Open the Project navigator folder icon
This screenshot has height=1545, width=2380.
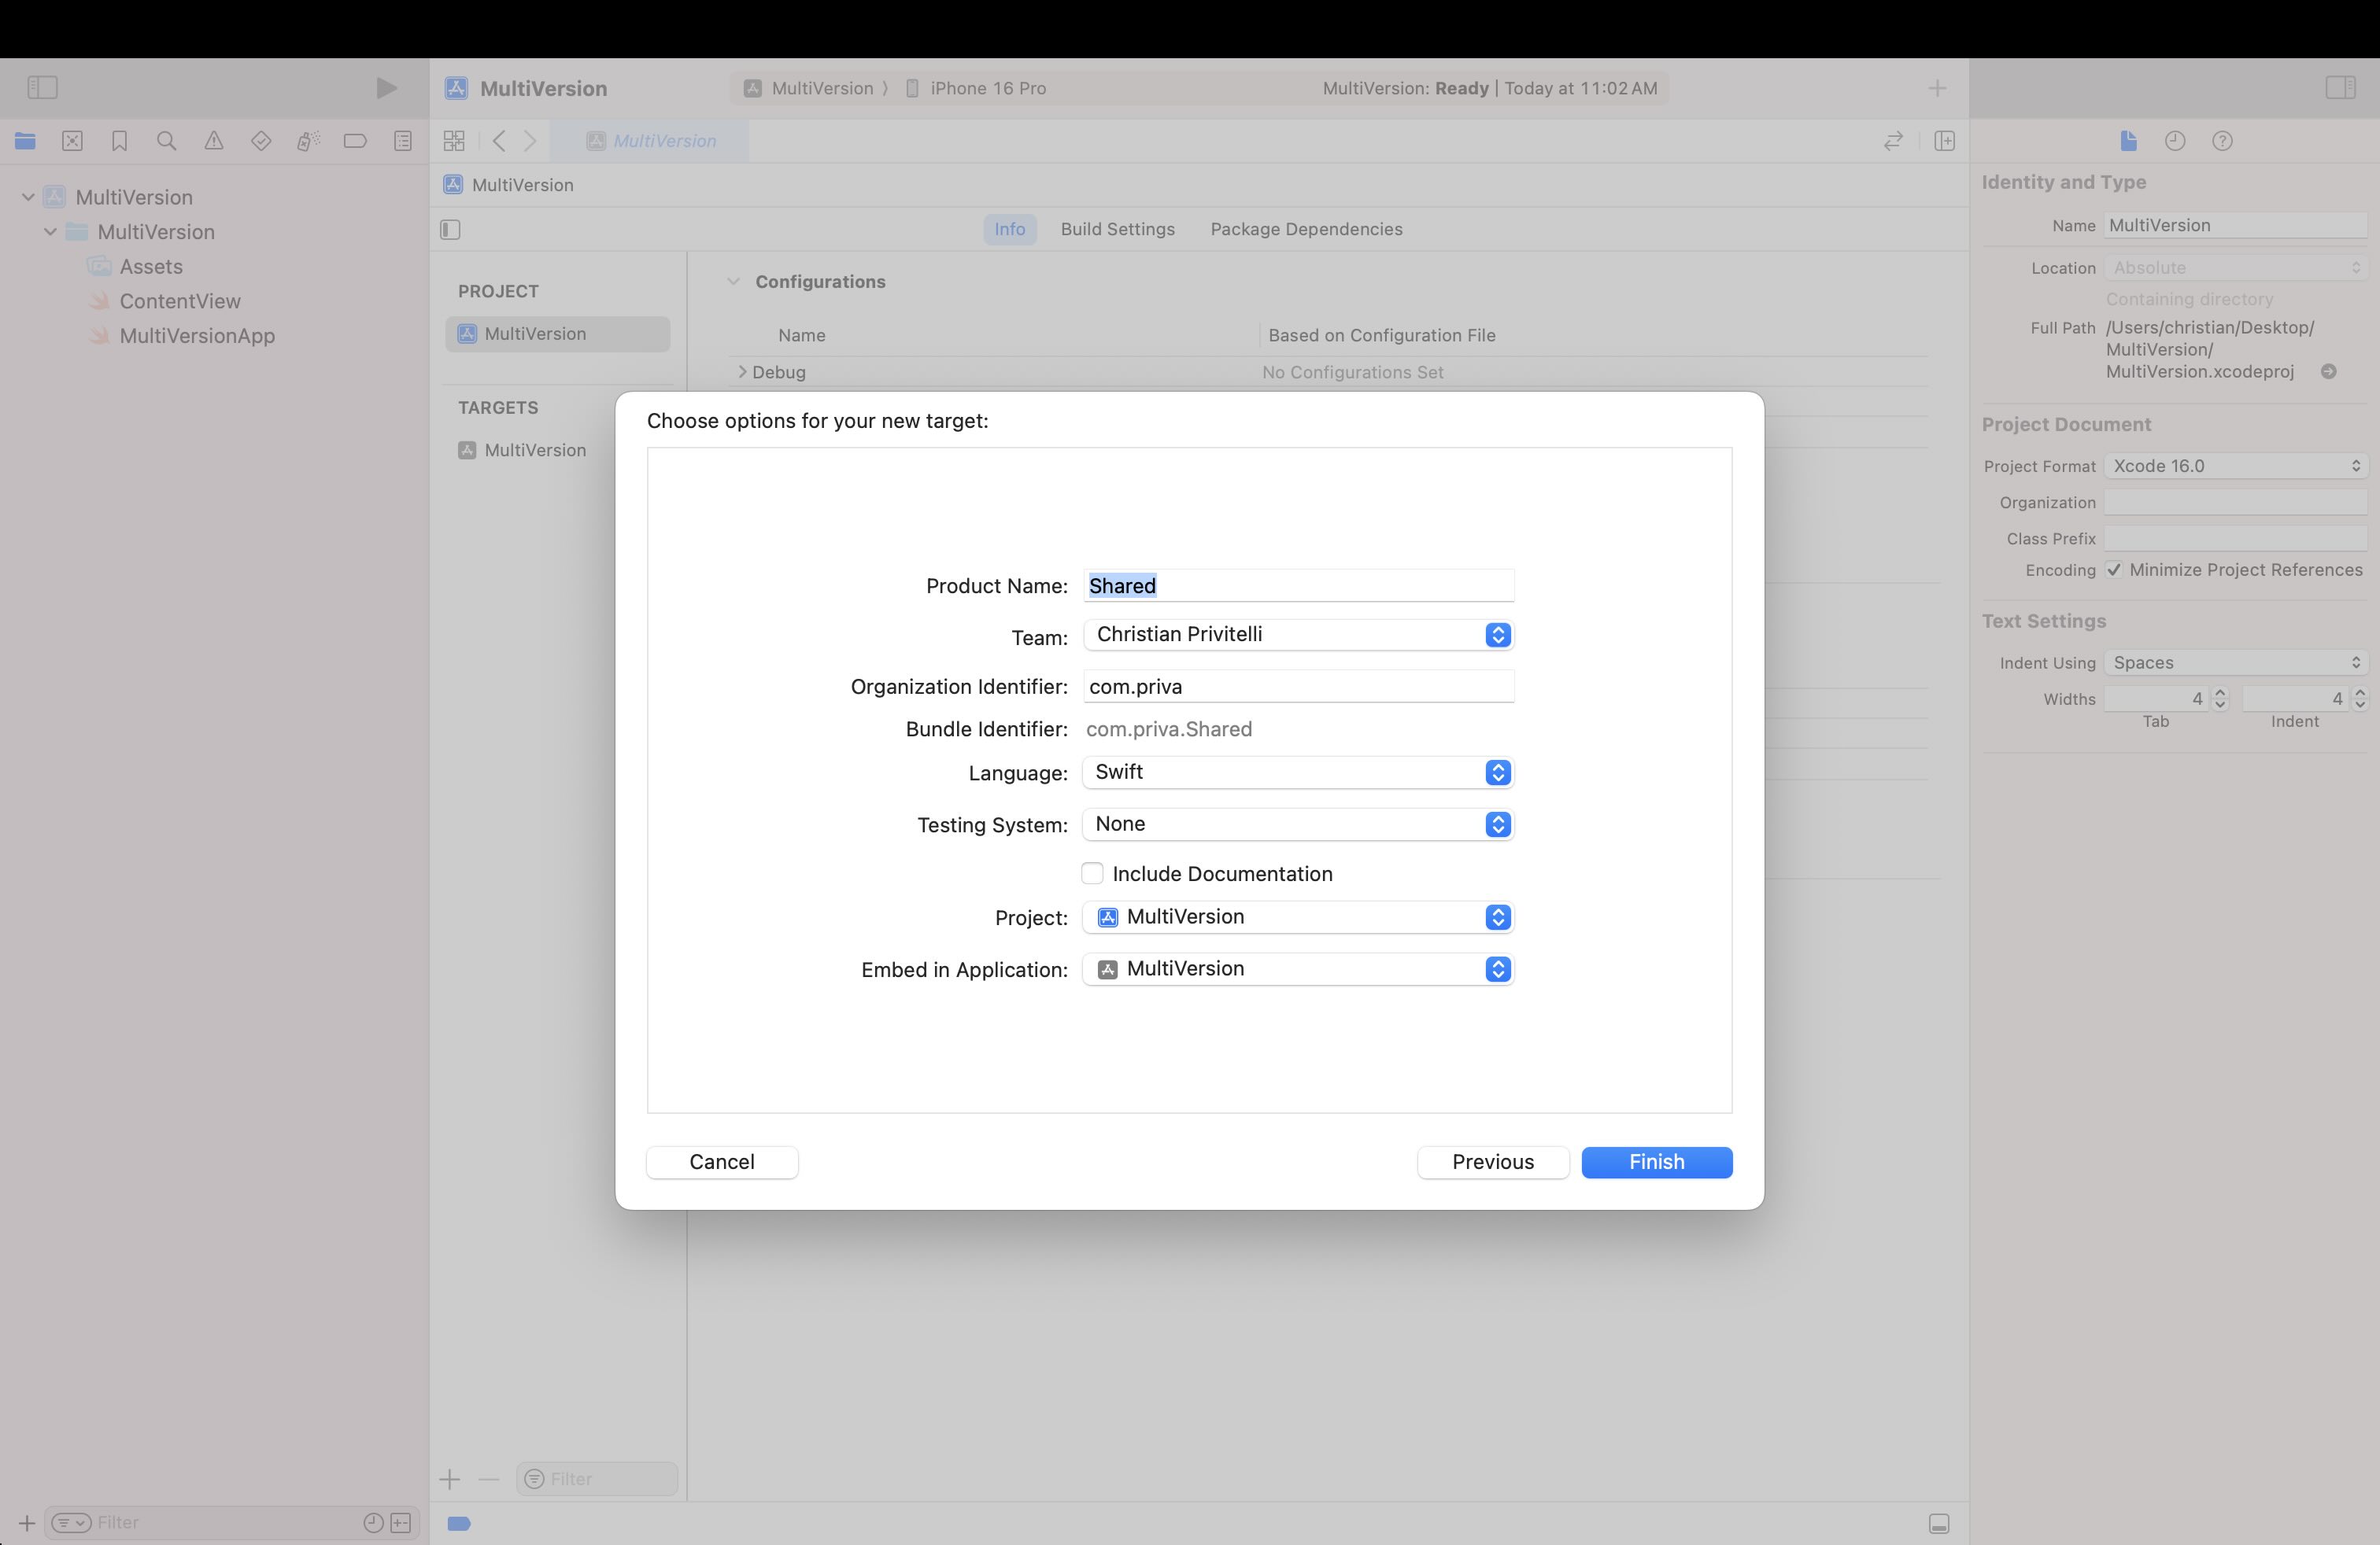pos(25,141)
